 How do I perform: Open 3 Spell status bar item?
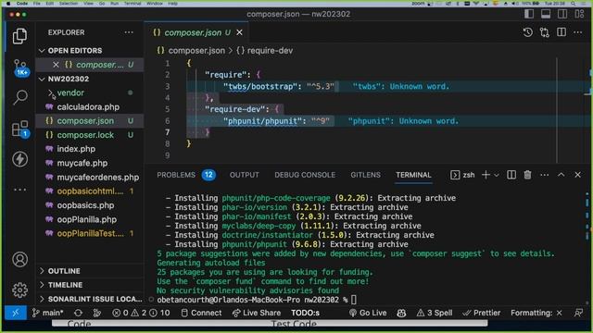click(x=435, y=313)
